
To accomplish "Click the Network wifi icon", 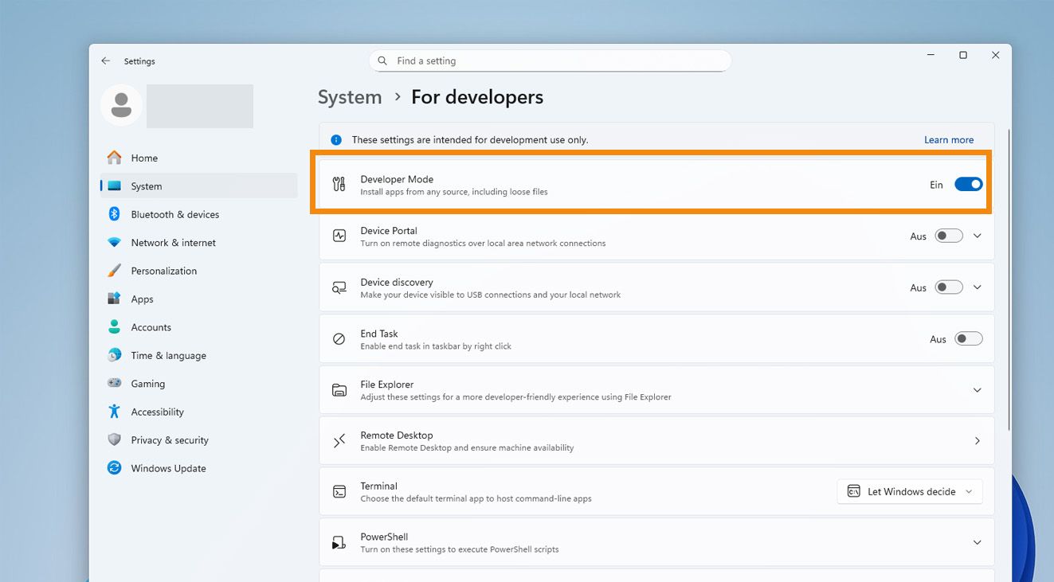I will [x=115, y=243].
